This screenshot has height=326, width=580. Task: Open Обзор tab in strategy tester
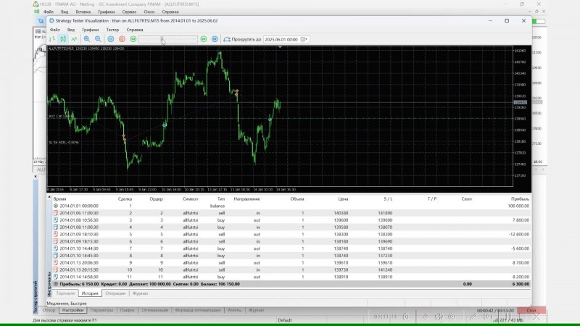tap(49, 310)
